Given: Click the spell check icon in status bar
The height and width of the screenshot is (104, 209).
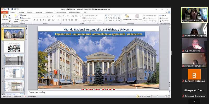Looking at the screenshot, I should tap(25, 96).
